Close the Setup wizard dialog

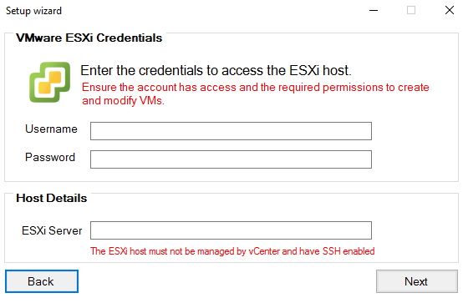pos(450,10)
